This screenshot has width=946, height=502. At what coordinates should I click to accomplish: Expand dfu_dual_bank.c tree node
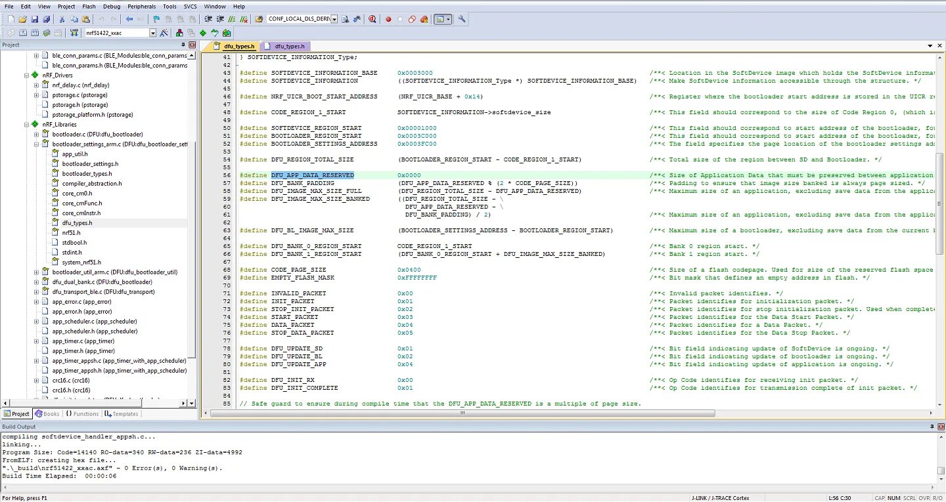click(x=36, y=282)
